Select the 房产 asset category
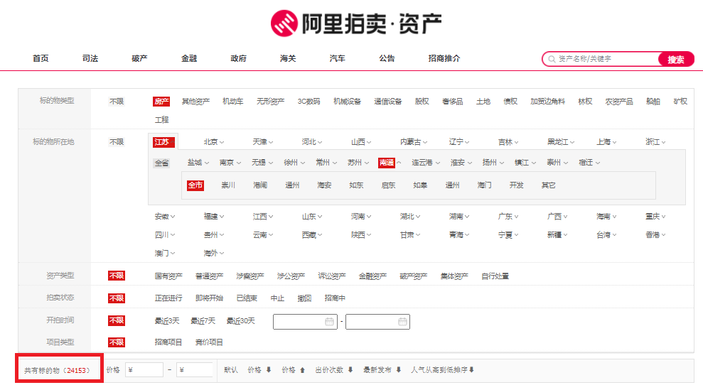This screenshot has width=703, height=385. click(161, 102)
